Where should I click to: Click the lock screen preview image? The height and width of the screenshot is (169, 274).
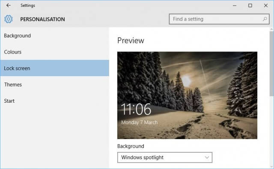pos(187,95)
